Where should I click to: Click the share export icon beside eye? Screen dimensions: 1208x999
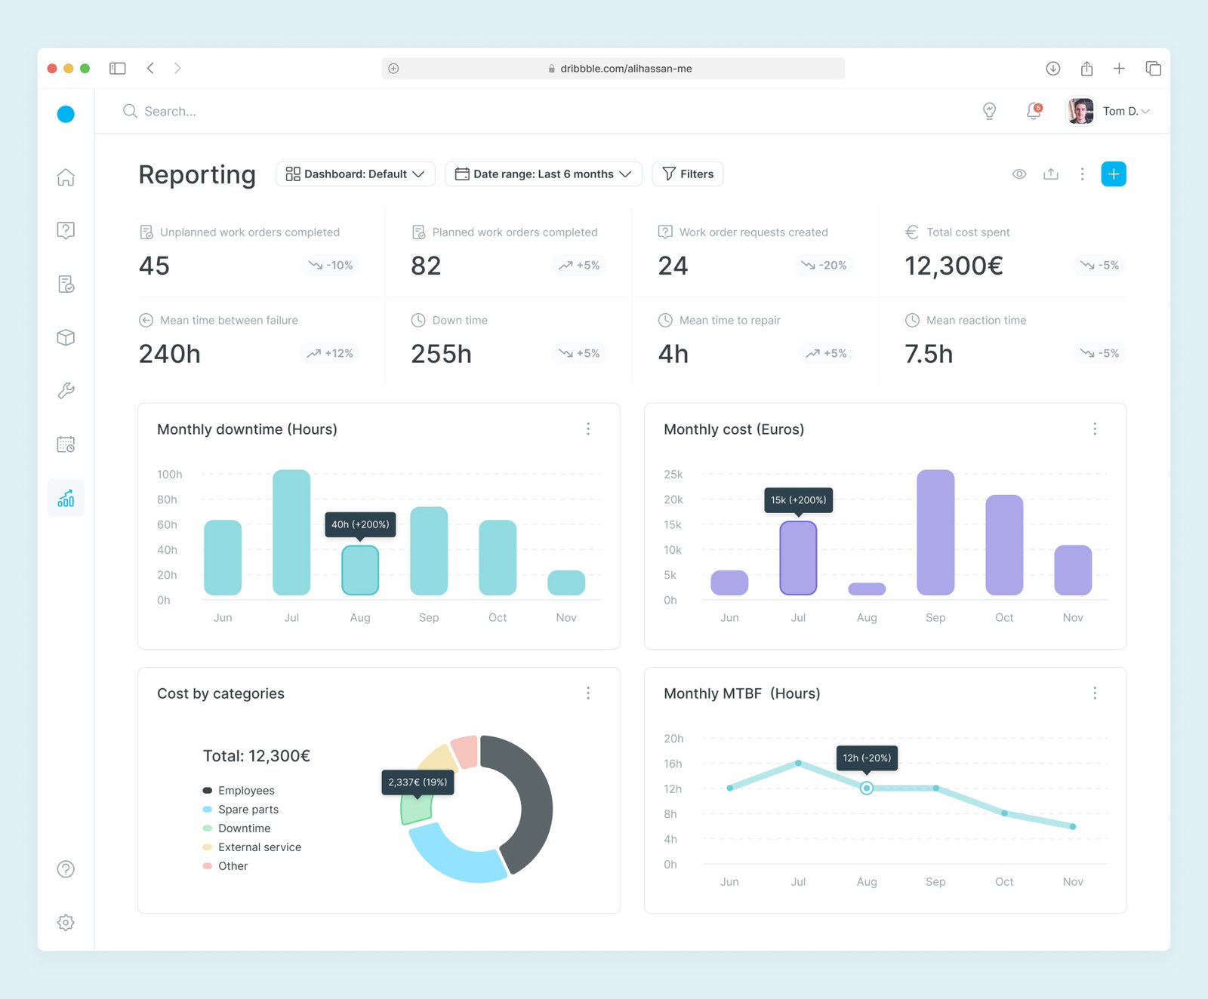[x=1050, y=174]
